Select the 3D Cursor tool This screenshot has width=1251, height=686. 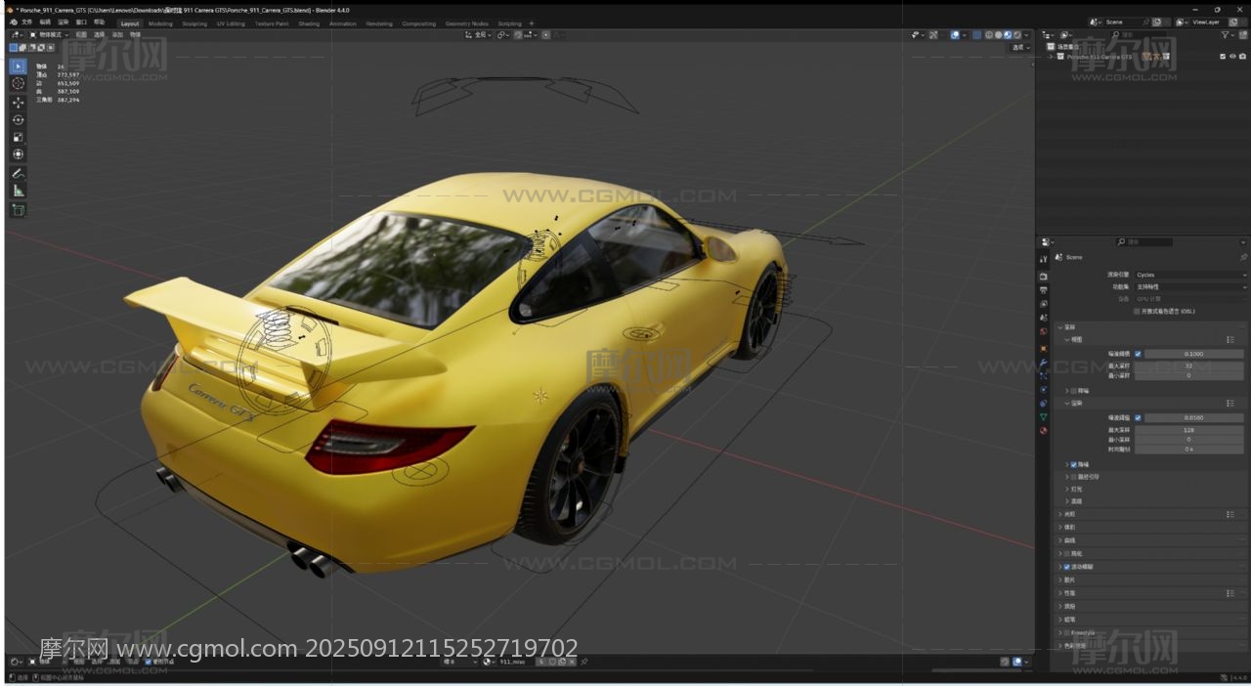click(18, 84)
